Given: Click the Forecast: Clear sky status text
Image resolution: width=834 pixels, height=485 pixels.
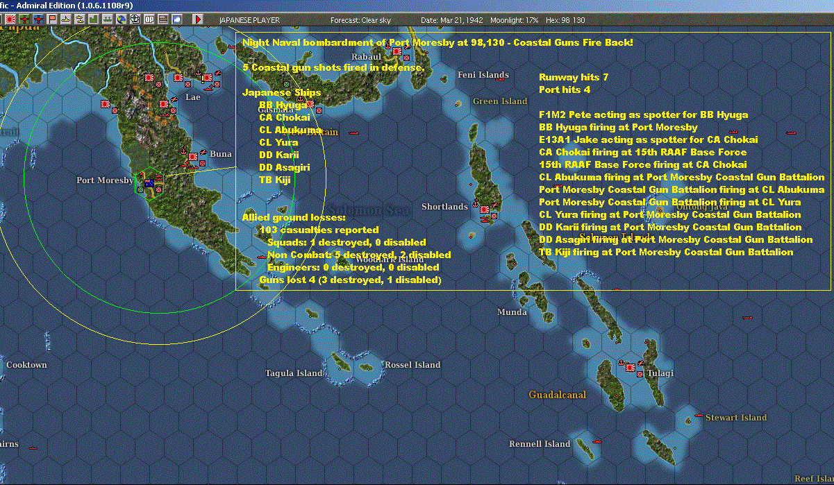Looking at the screenshot, I should click(360, 20).
